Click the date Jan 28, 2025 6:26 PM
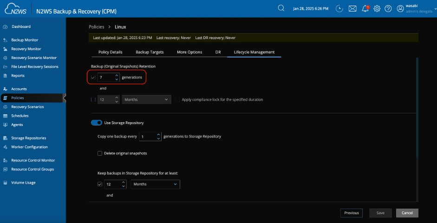 pyautogui.click(x=311, y=9)
